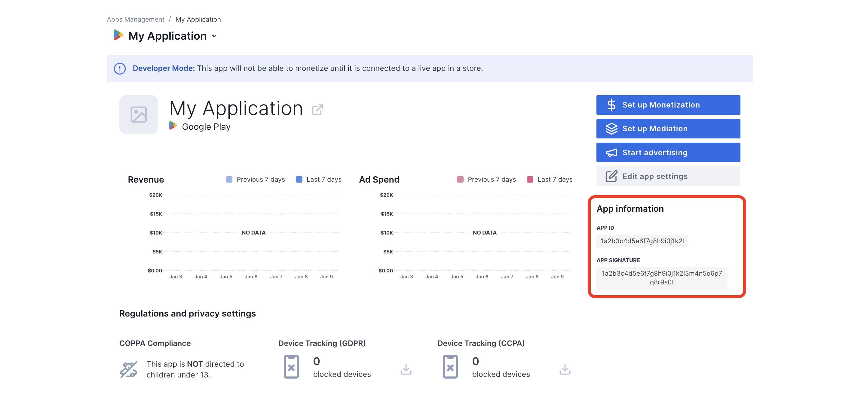Image resolution: width=861 pixels, height=403 pixels.
Task: Click the Set up Monetization button
Action: pyautogui.click(x=668, y=105)
